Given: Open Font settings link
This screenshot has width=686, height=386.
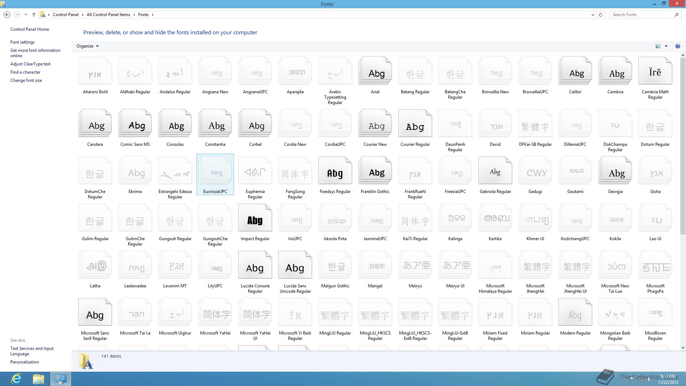Looking at the screenshot, I should point(23,42).
